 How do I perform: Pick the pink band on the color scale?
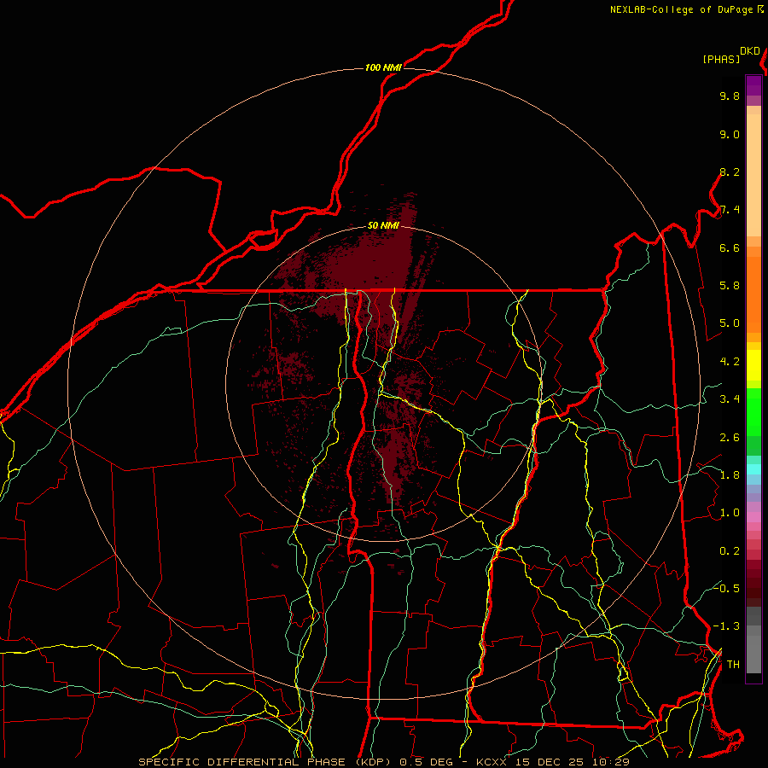753,517
